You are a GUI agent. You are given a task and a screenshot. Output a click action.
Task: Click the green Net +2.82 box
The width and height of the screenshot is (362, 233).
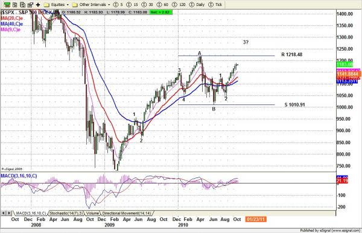[x=160, y=12]
